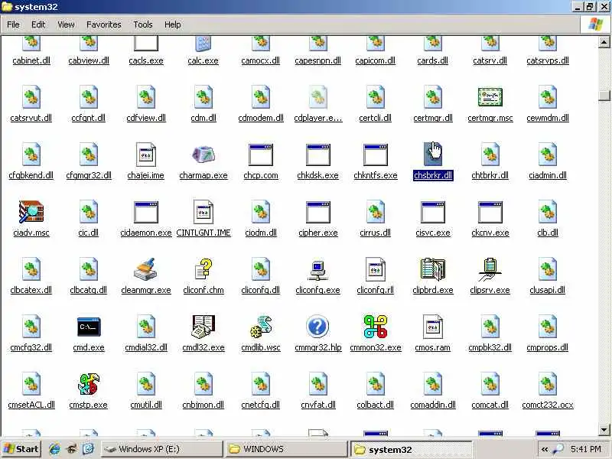
Task: Click the ciadmin.dll file name
Action: click(547, 175)
